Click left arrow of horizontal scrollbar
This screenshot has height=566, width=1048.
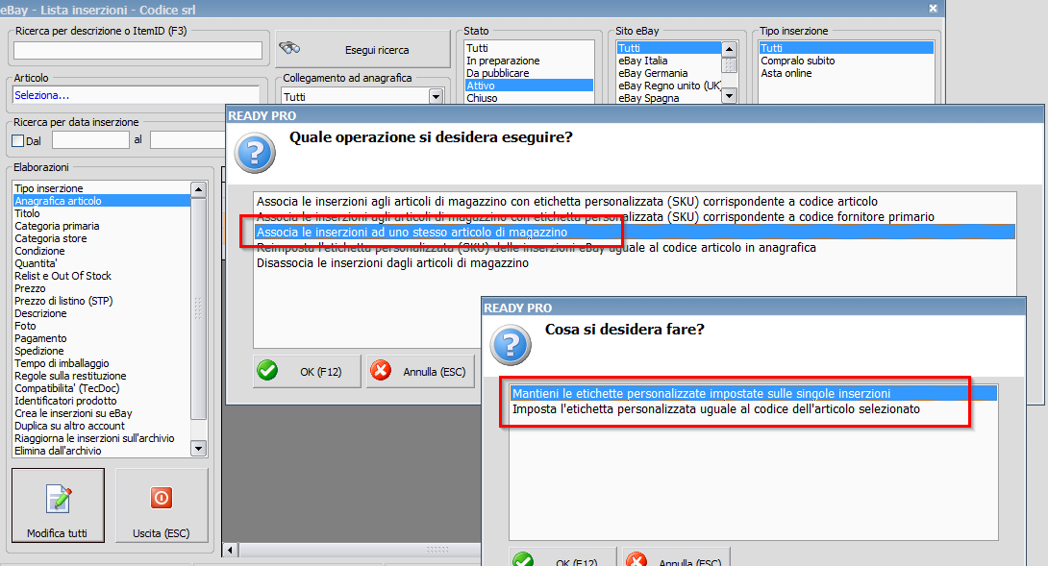pyautogui.click(x=230, y=550)
